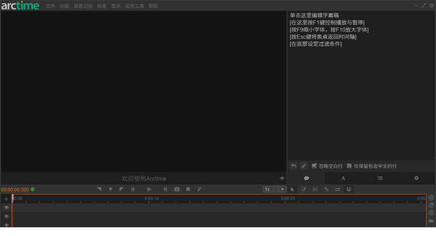
Task: Check the 仅保留包含中文的行 checkbox
Action: click(x=349, y=166)
